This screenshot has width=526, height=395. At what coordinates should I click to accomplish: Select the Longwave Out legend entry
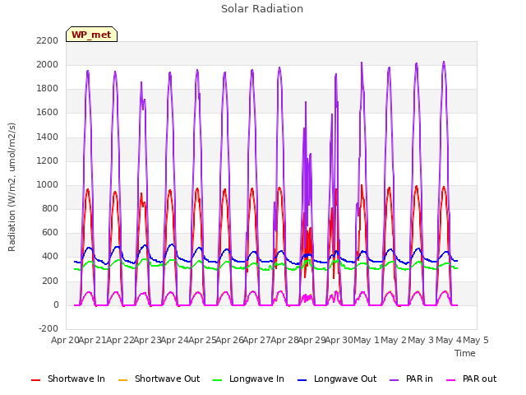click(x=337, y=379)
